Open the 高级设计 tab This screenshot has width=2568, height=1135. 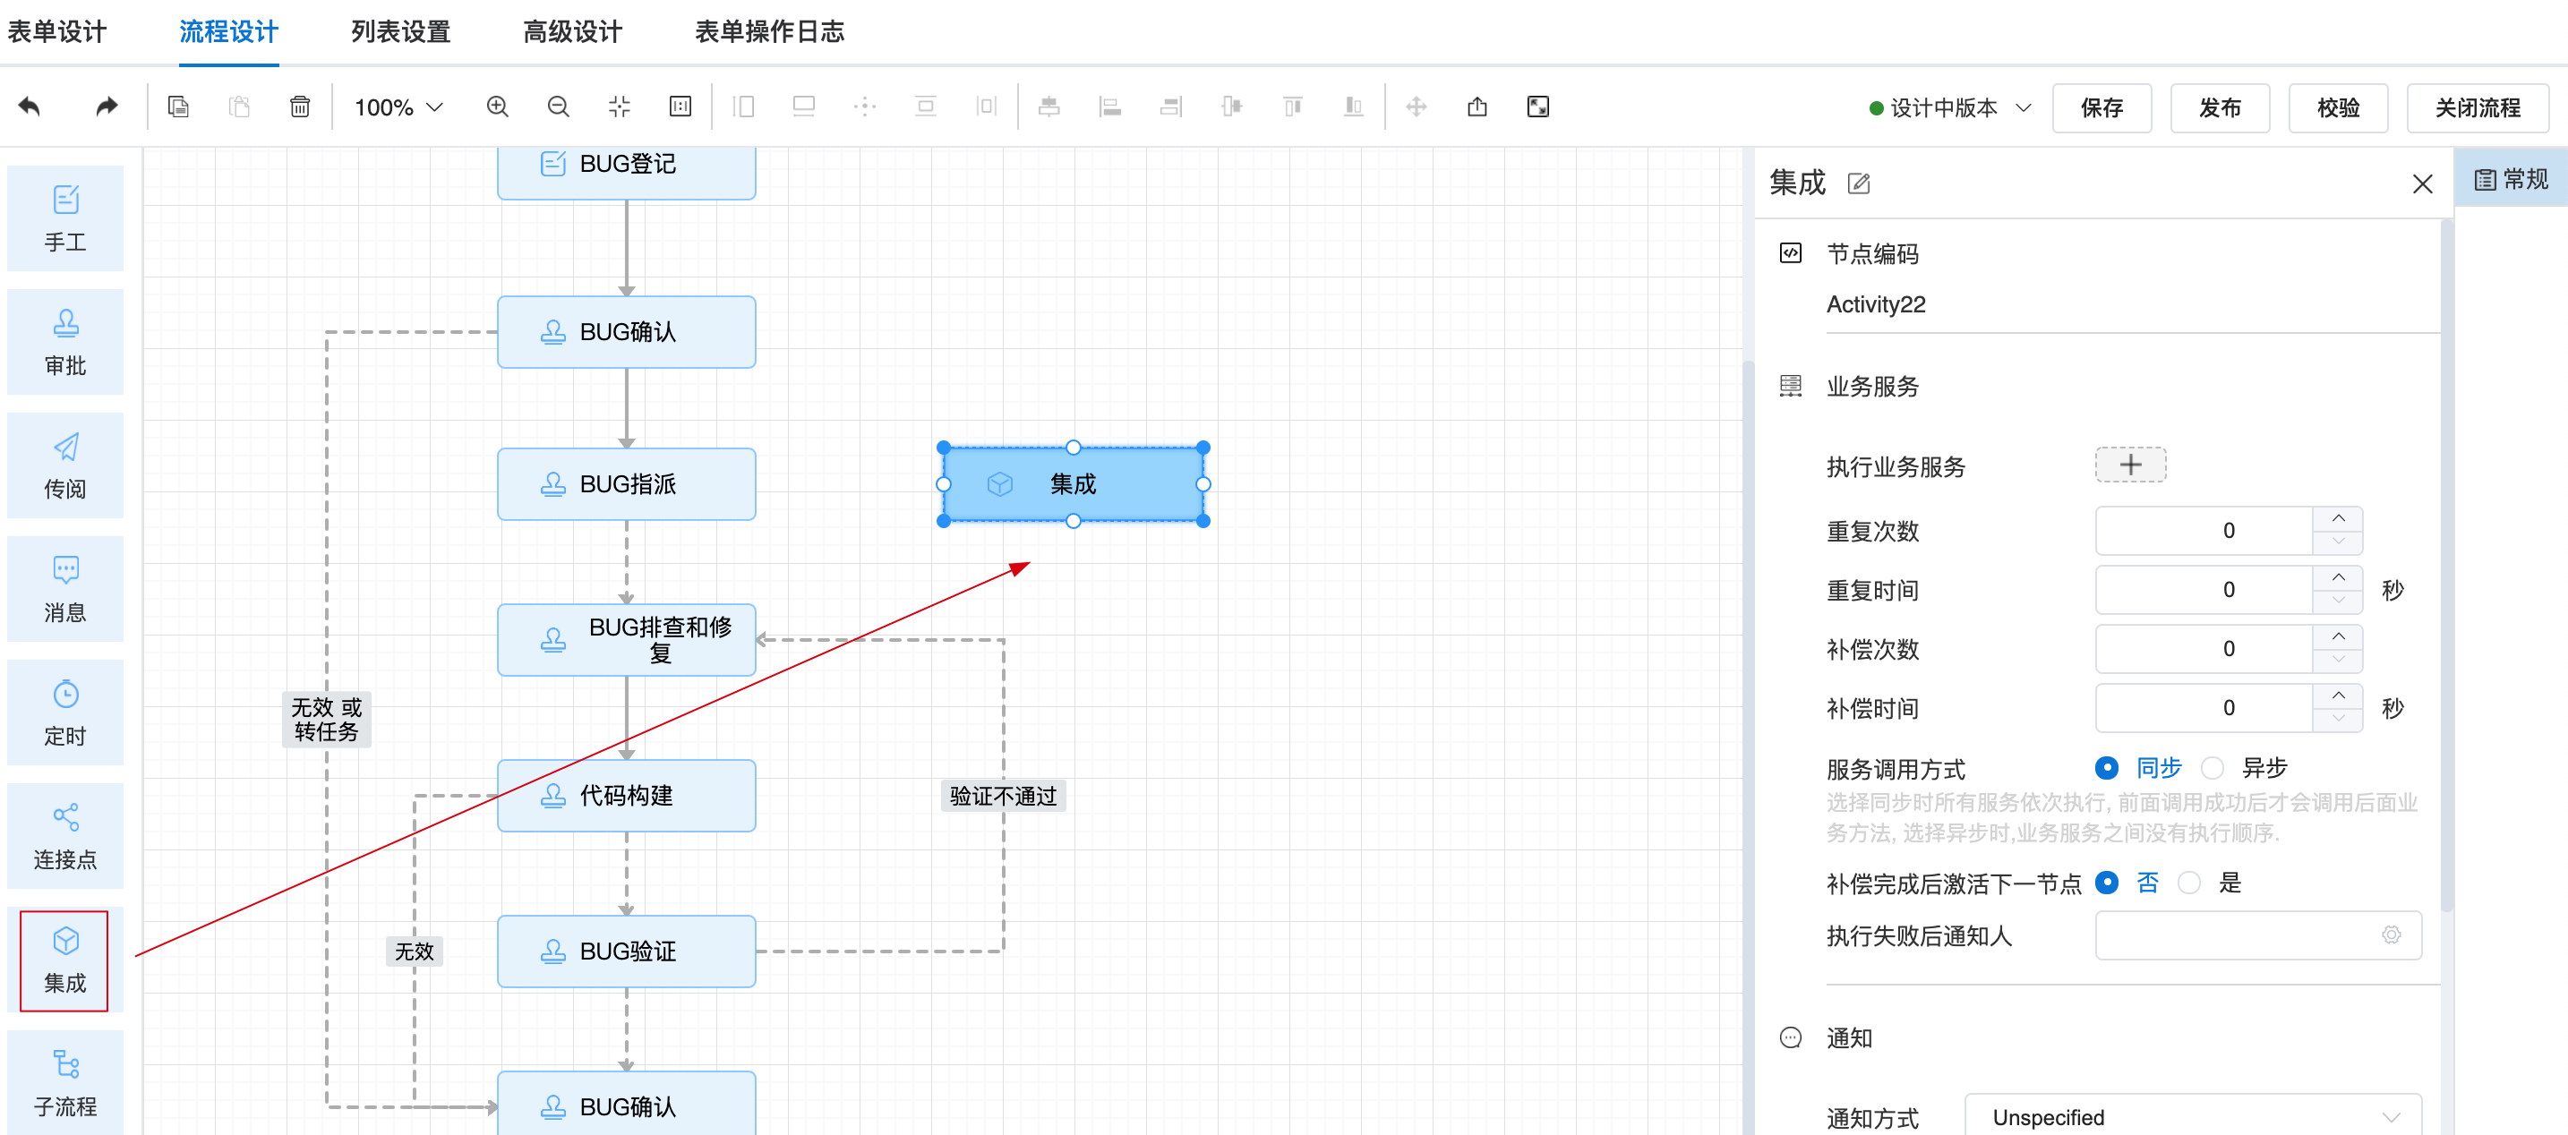click(572, 32)
